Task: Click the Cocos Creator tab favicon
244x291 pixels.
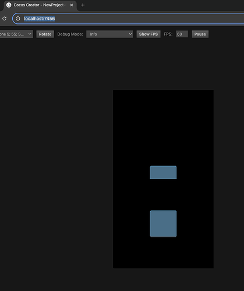Action: [x=9, y=5]
